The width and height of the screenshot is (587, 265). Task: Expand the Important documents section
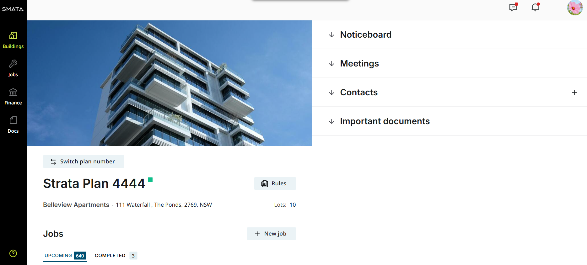tap(385, 121)
